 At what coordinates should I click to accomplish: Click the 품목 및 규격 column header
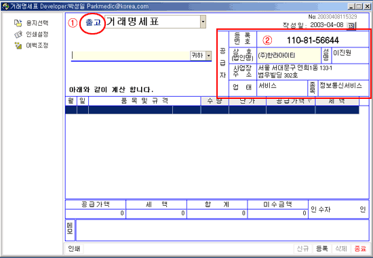point(144,101)
